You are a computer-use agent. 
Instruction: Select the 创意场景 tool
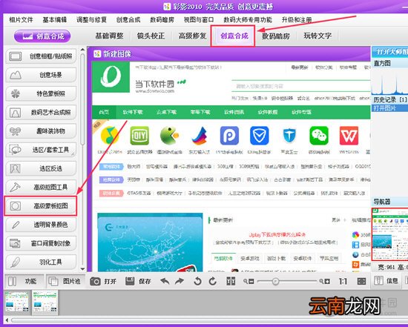pyautogui.click(x=41, y=75)
